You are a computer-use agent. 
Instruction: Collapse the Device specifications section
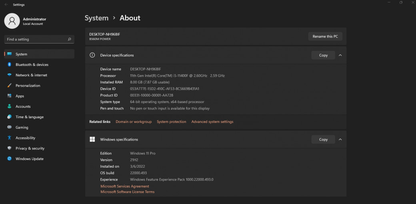(x=340, y=55)
